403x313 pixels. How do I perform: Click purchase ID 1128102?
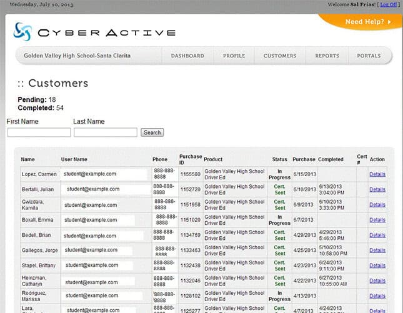190,296
